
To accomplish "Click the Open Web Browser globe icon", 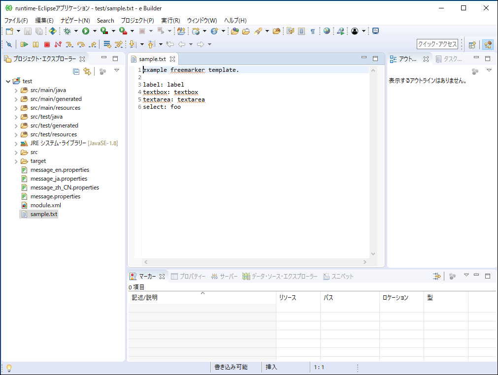I will [327, 31].
